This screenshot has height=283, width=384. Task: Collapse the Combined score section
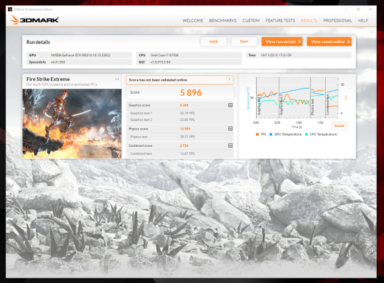click(230, 145)
